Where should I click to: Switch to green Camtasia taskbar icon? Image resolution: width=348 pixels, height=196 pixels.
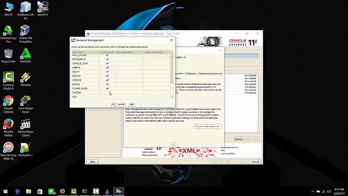[73, 191]
